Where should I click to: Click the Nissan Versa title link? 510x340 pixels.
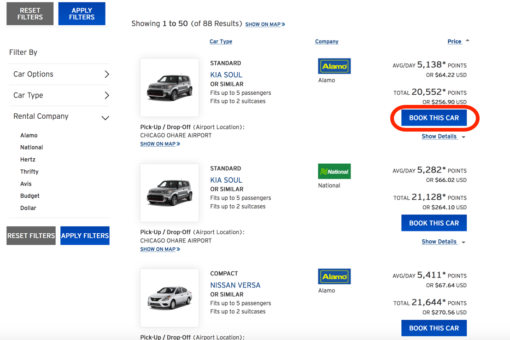[x=235, y=285]
